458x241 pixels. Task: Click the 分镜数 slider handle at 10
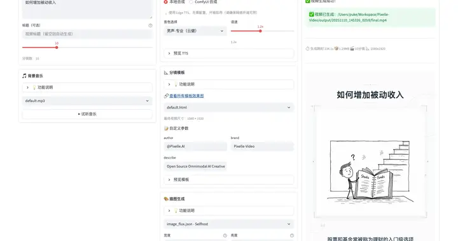57,48
